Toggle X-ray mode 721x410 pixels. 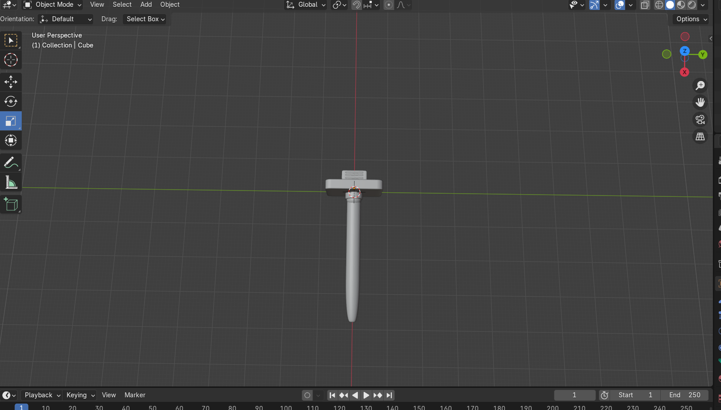(x=645, y=5)
